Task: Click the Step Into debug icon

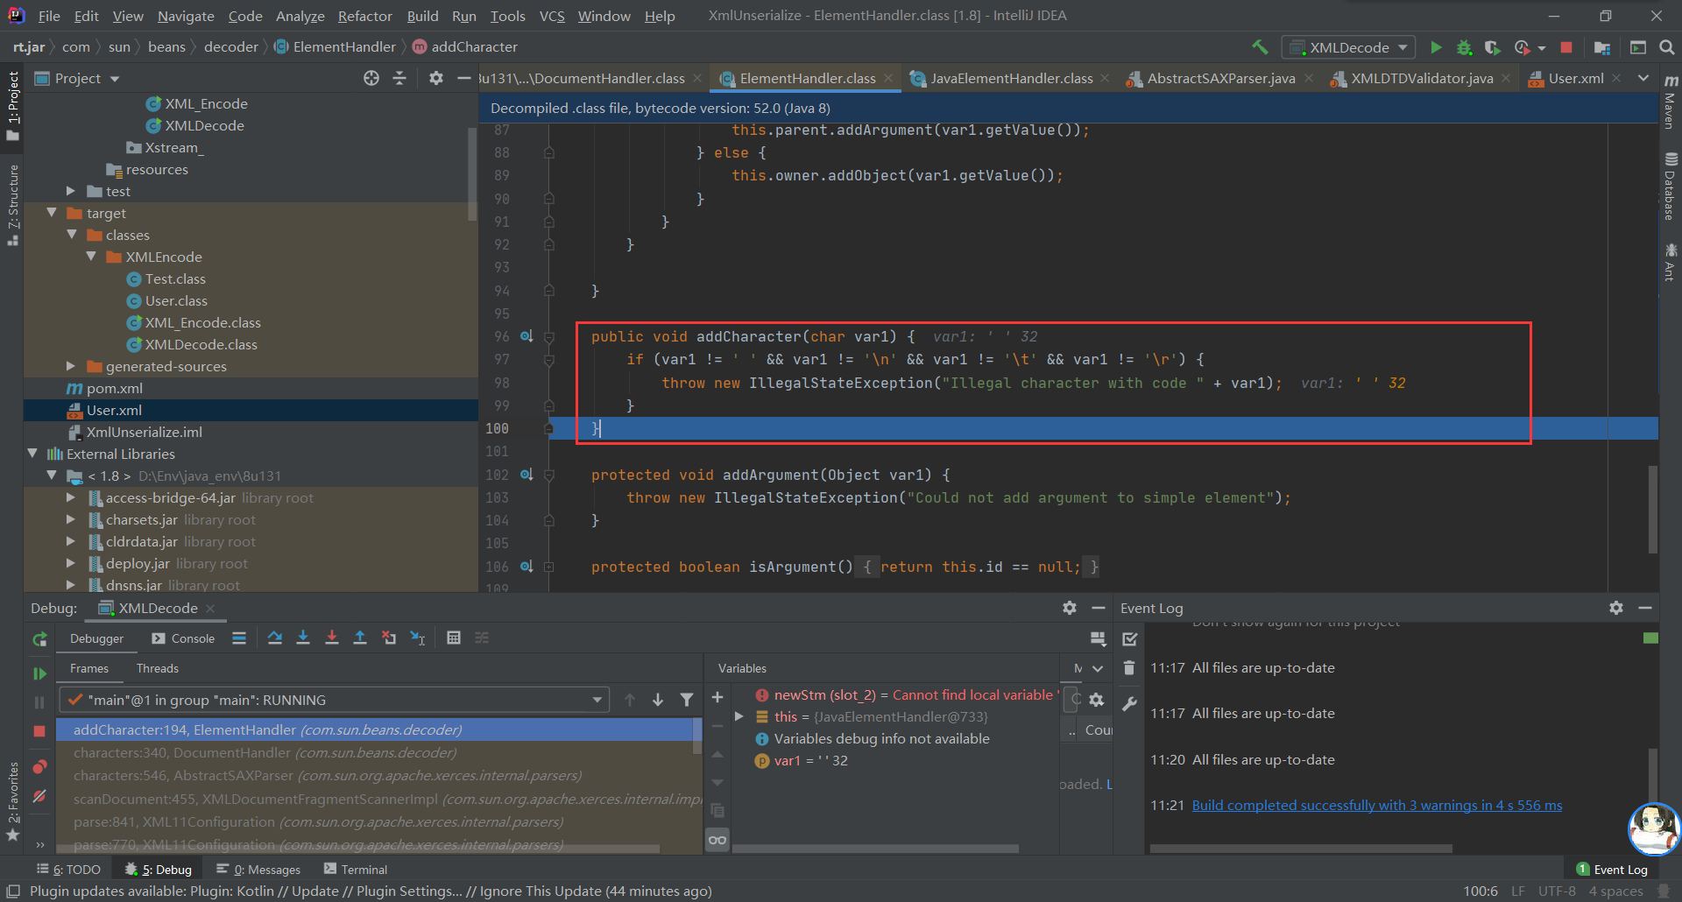Action: click(303, 638)
